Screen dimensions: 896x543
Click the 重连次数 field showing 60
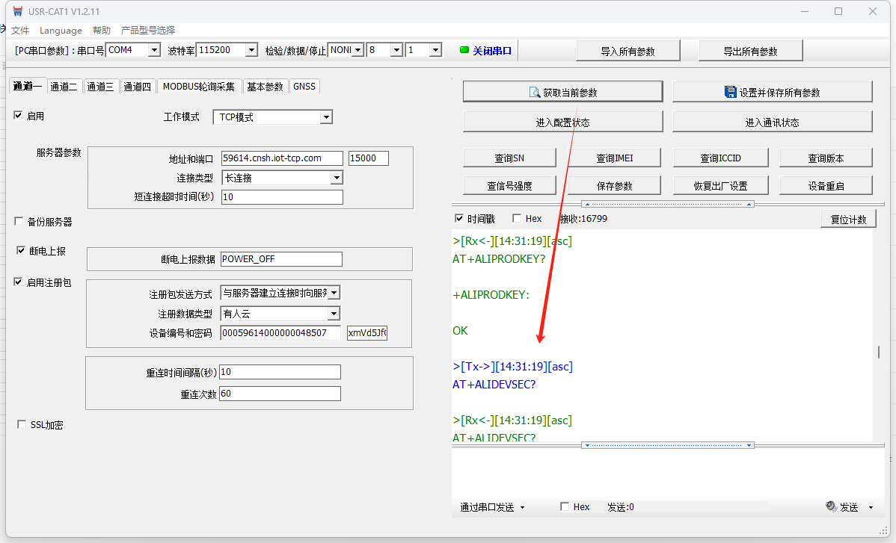(x=280, y=394)
